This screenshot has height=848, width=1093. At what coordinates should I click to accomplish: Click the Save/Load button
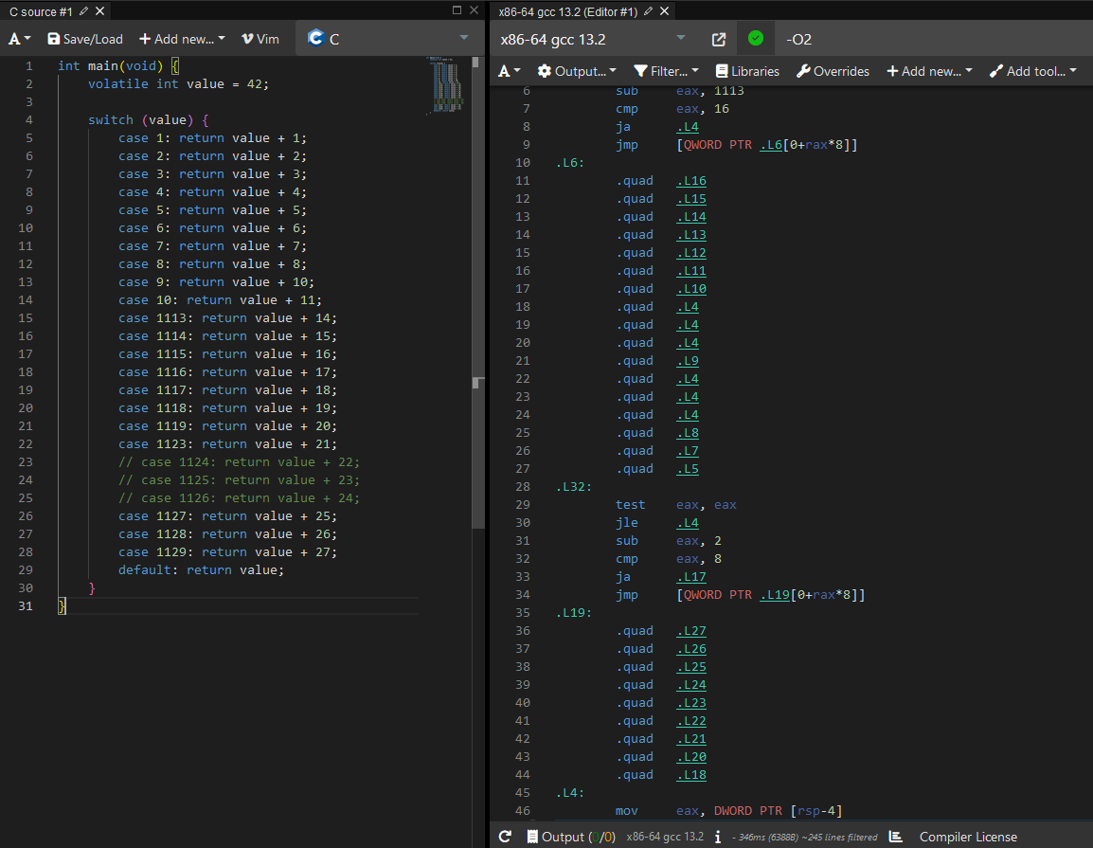(x=85, y=39)
